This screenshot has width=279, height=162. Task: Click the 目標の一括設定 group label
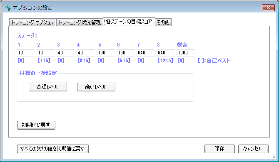pyautogui.click(x=38, y=73)
